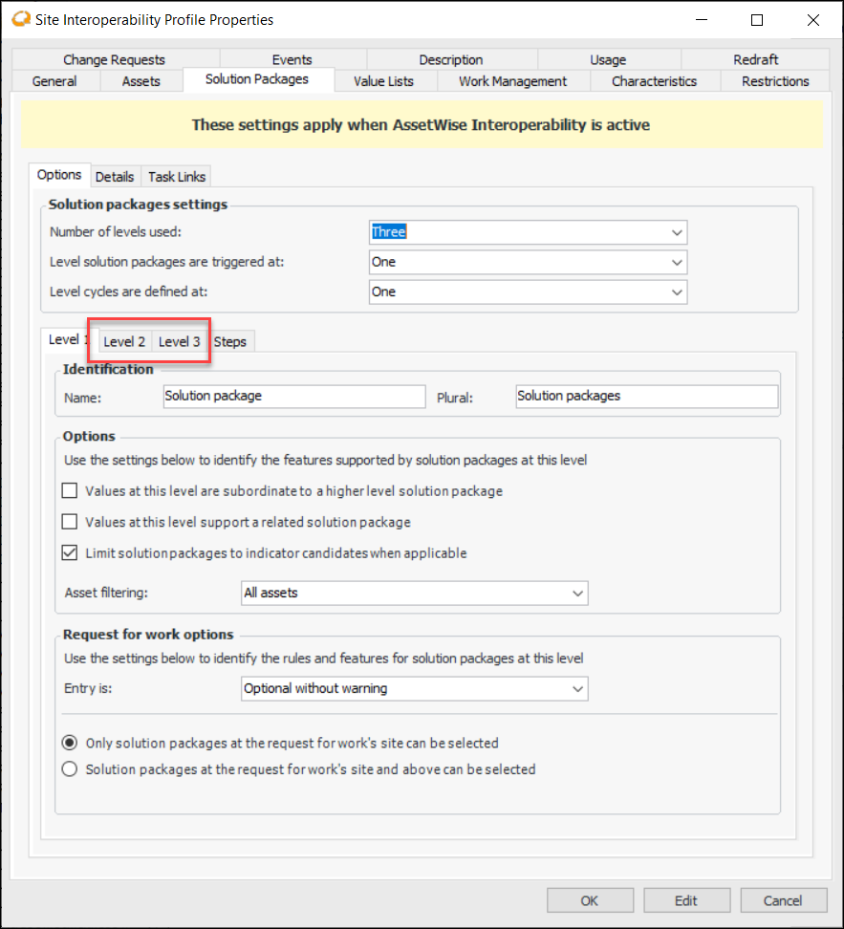Click the Plural field containing Solution packages
844x929 pixels.
tap(647, 397)
